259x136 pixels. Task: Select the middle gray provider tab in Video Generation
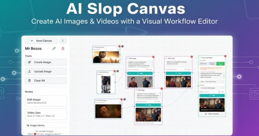pos(212,63)
